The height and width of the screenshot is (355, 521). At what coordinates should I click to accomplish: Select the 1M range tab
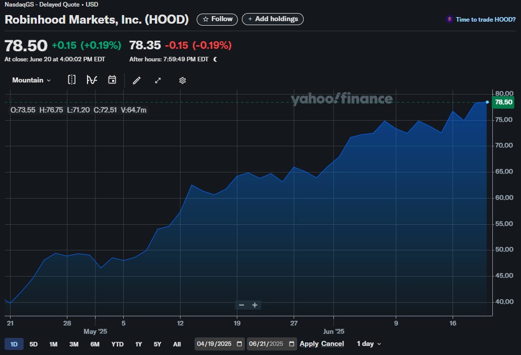pos(53,344)
